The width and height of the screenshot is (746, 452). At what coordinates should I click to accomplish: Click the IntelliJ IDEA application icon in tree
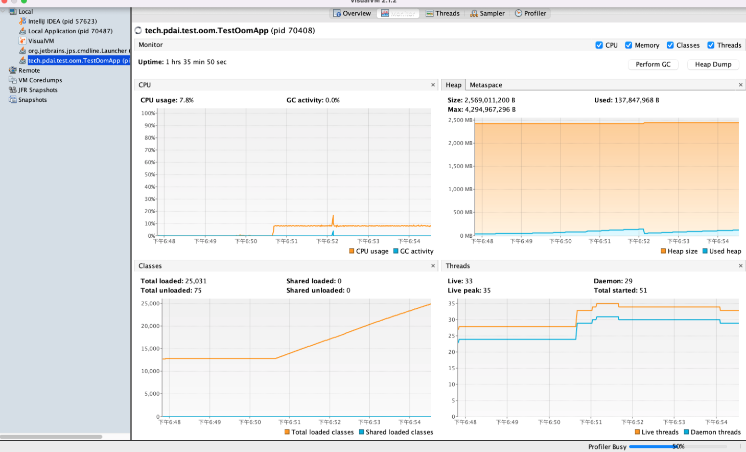[x=22, y=21]
